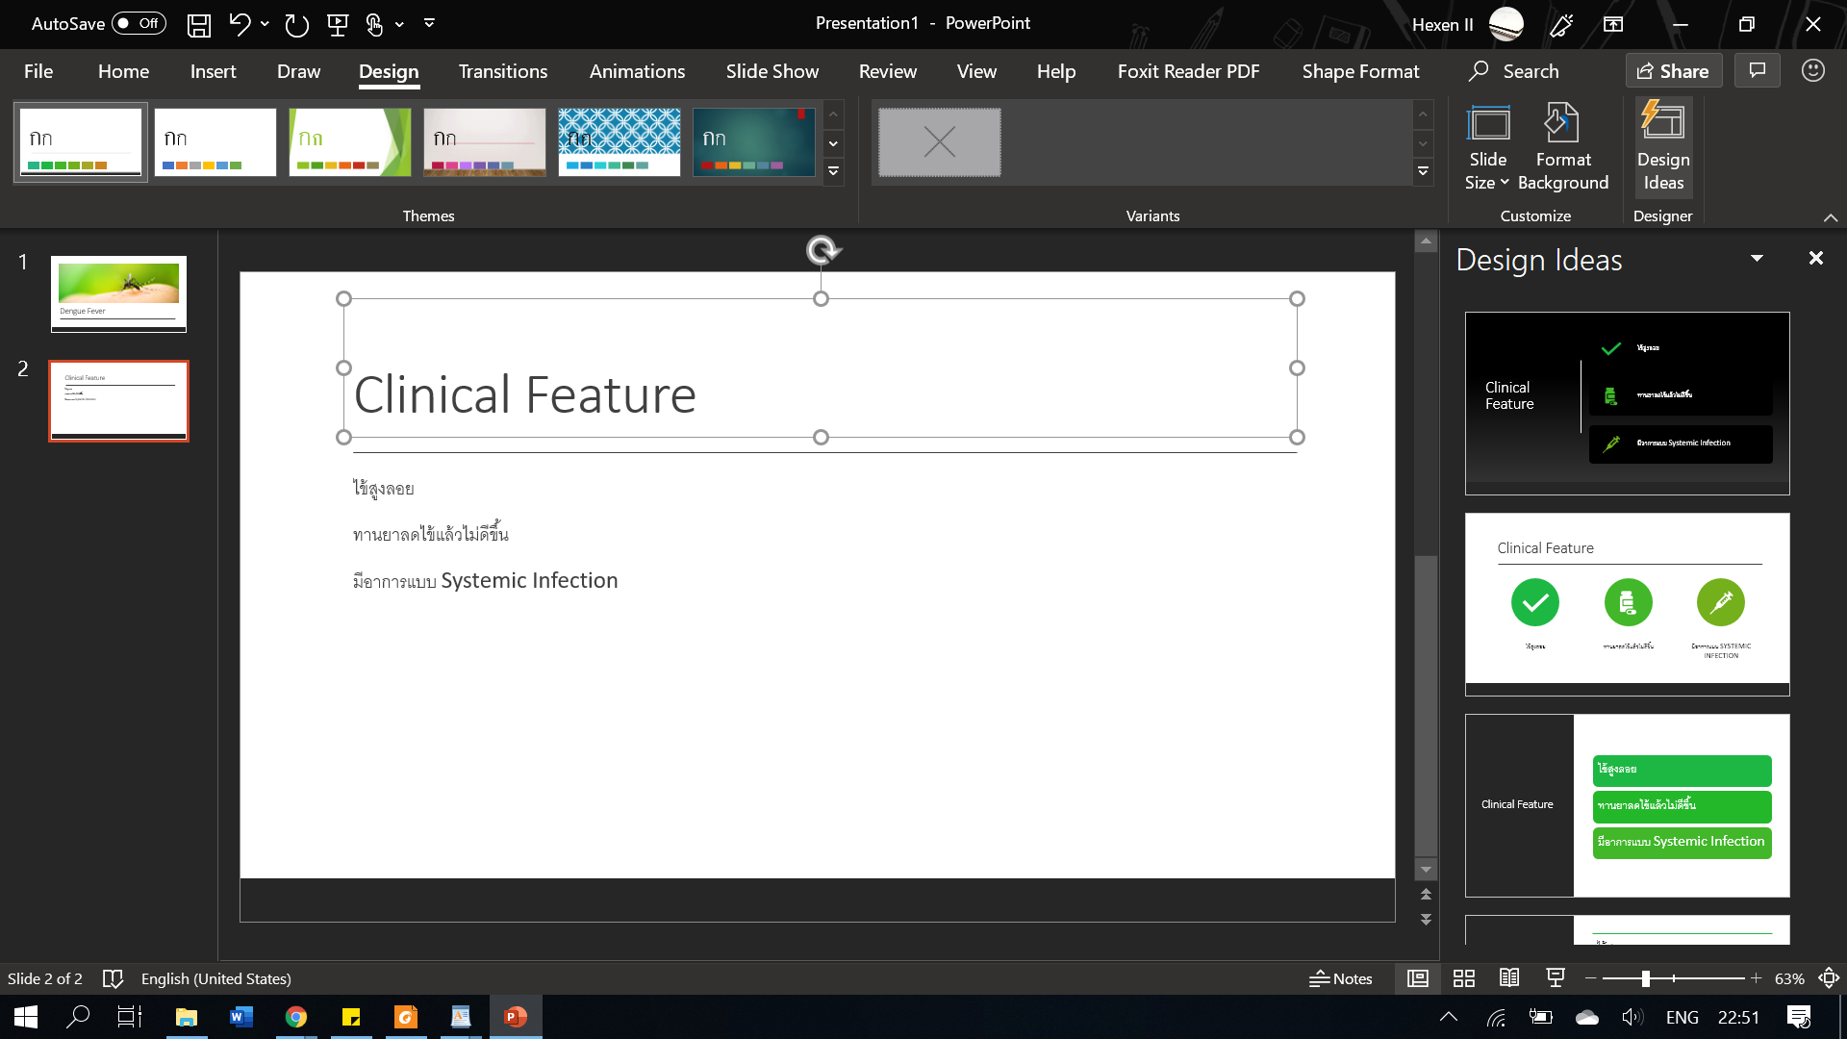1847x1039 pixels.
Task: Toggle the Notes pane
Action: point(1340,978)
